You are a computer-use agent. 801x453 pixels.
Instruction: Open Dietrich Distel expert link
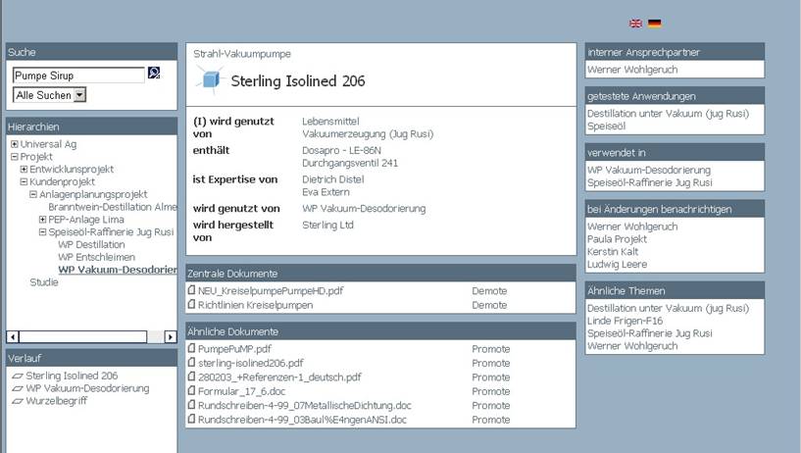(x=333, y=179)
